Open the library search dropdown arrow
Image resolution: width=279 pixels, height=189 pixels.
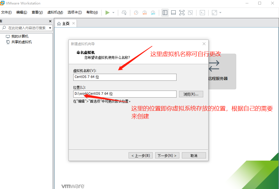coord(50,28)
